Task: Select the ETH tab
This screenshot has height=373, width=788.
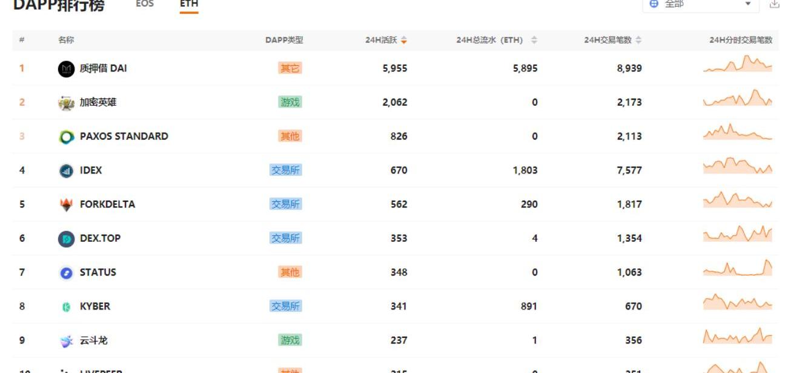Action: [189, 4]
